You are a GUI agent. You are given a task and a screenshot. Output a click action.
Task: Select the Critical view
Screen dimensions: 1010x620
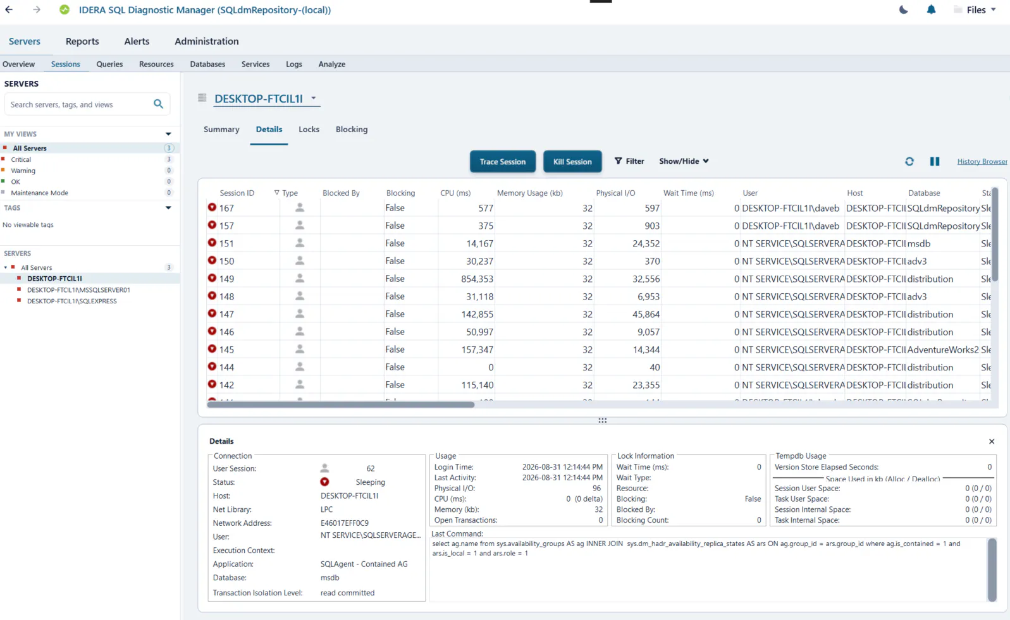(x=21, y=159)
